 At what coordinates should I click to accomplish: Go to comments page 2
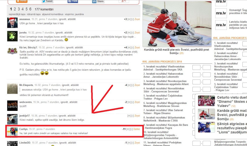coord(15,9)
